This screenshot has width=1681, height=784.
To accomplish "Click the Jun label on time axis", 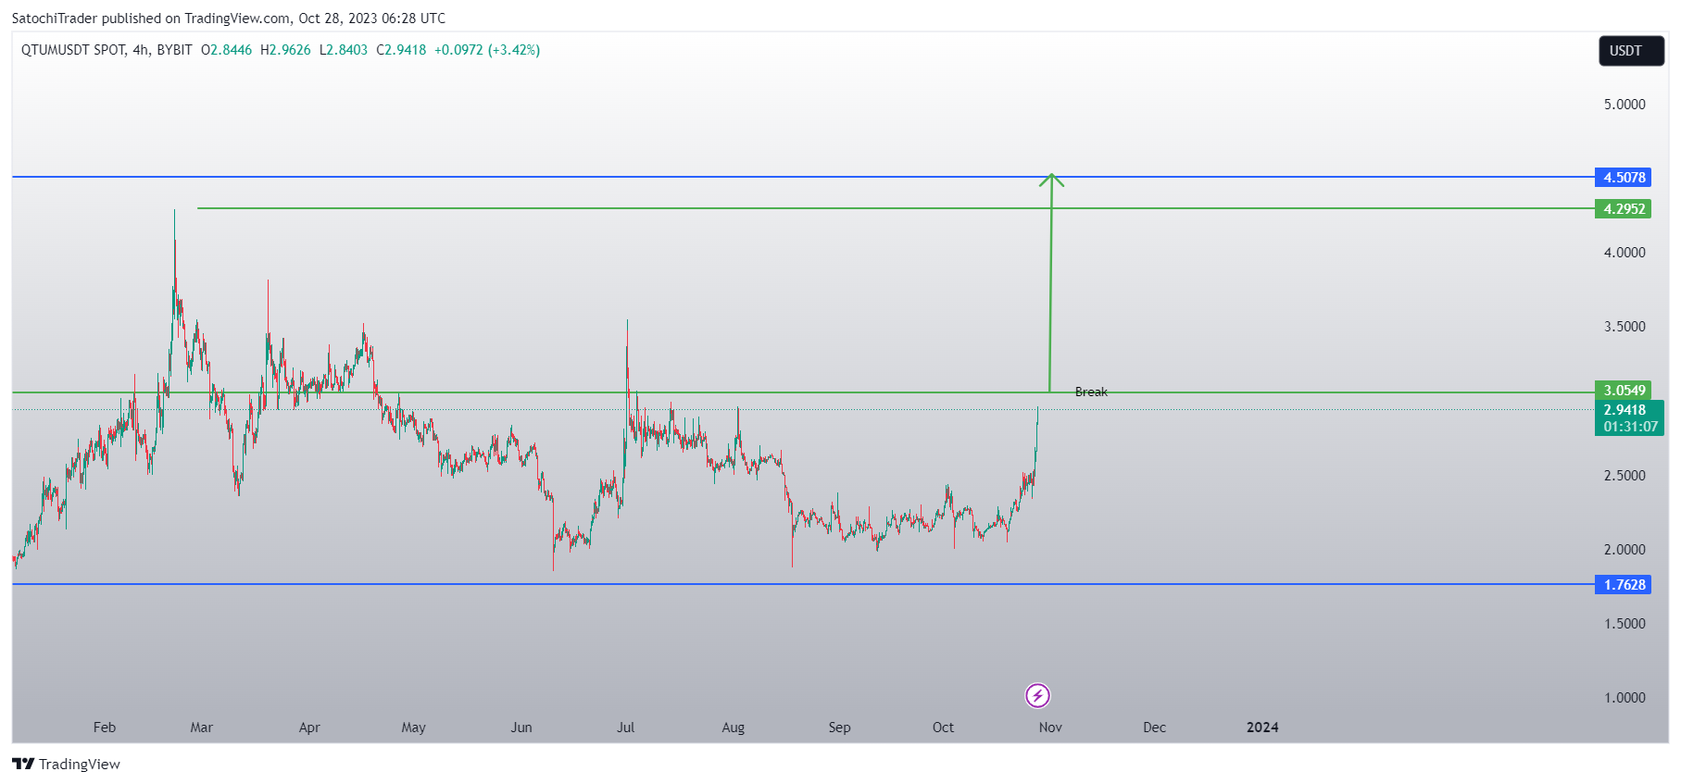I will coord(521,728).
